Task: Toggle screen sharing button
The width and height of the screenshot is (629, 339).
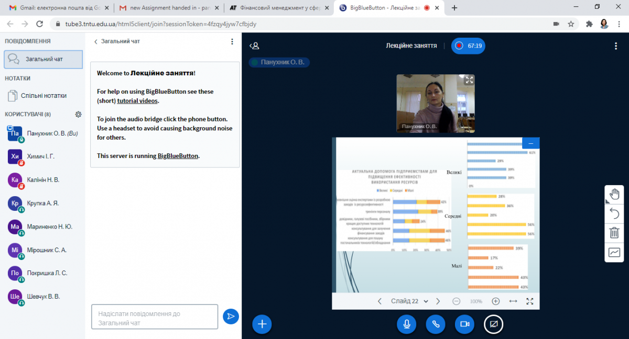Action: pyautogui.click(x=493, y=324)
